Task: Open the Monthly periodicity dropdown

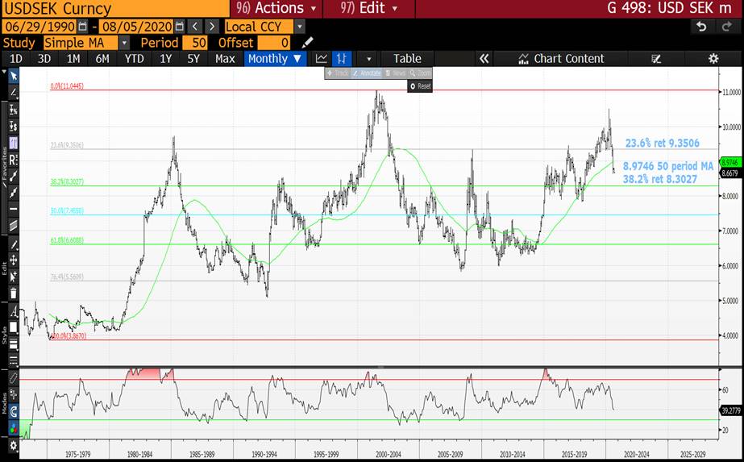Action: pyautogui.click(x=275, y=58)
